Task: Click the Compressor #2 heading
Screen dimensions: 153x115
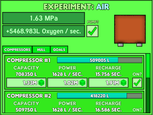Action: click(29, 96)
